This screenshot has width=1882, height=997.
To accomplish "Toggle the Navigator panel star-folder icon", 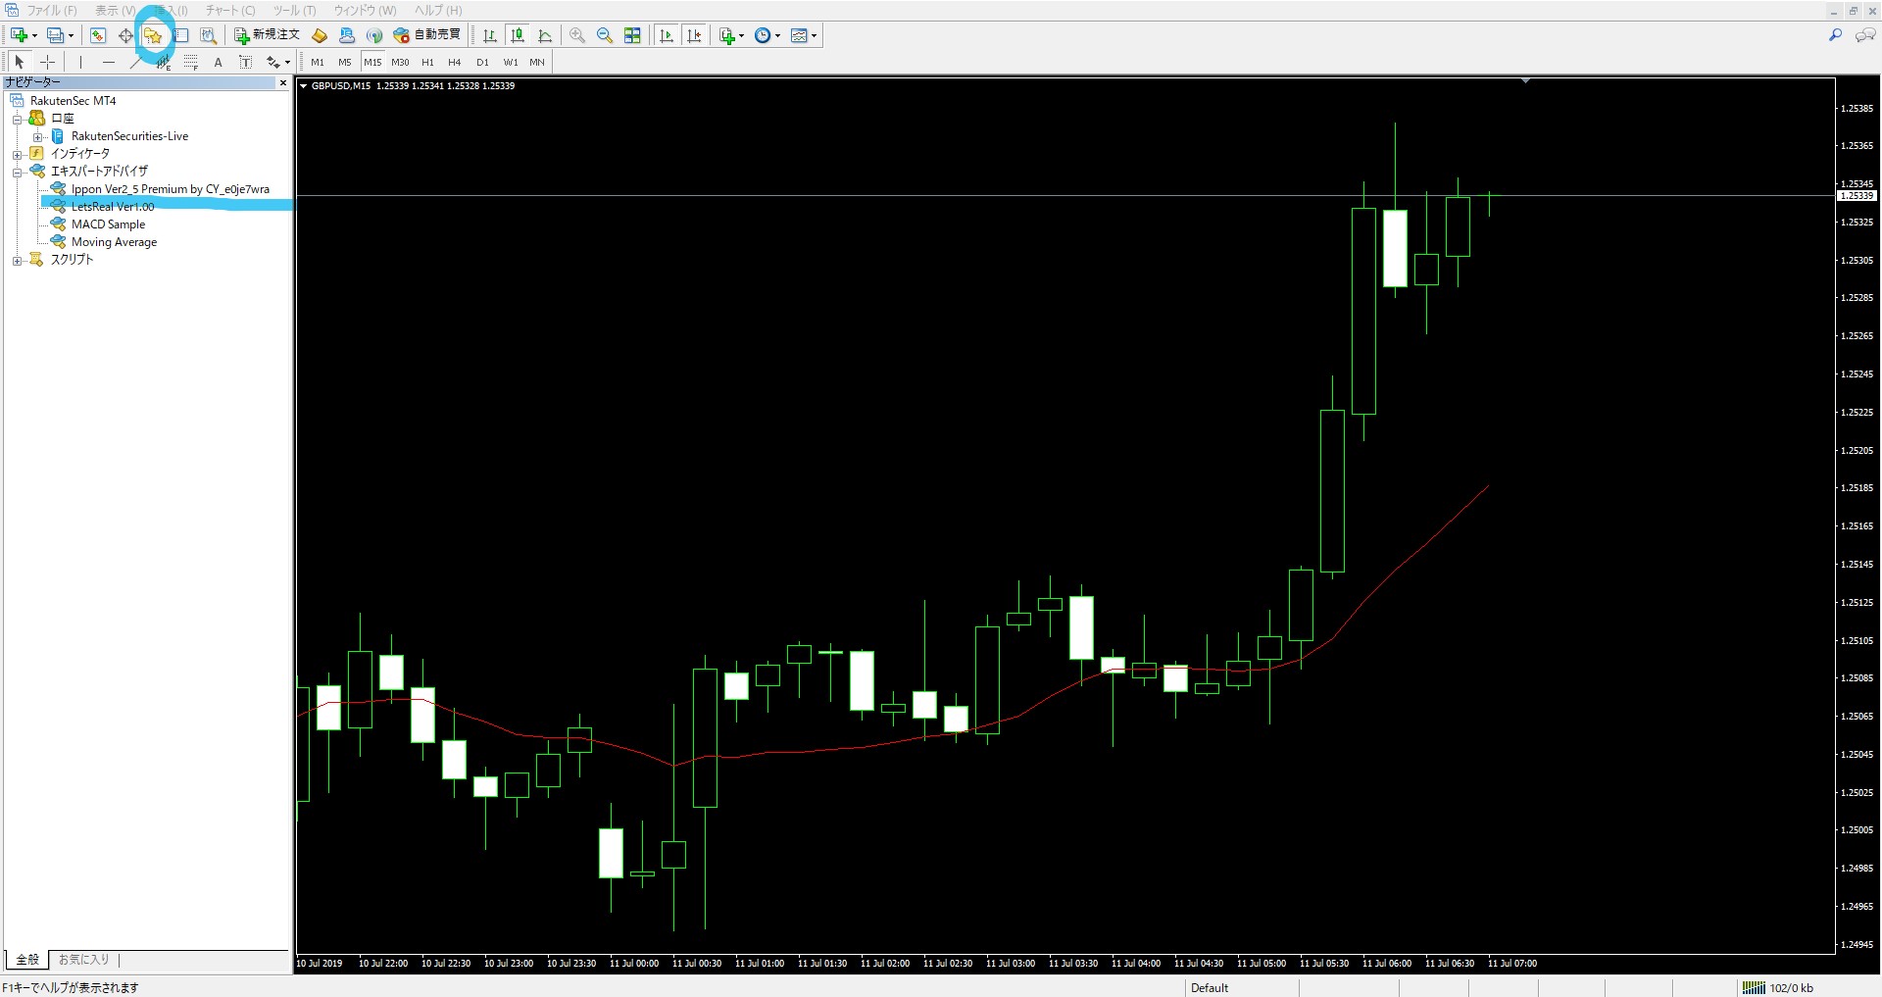I will click(x=153, y=35).
